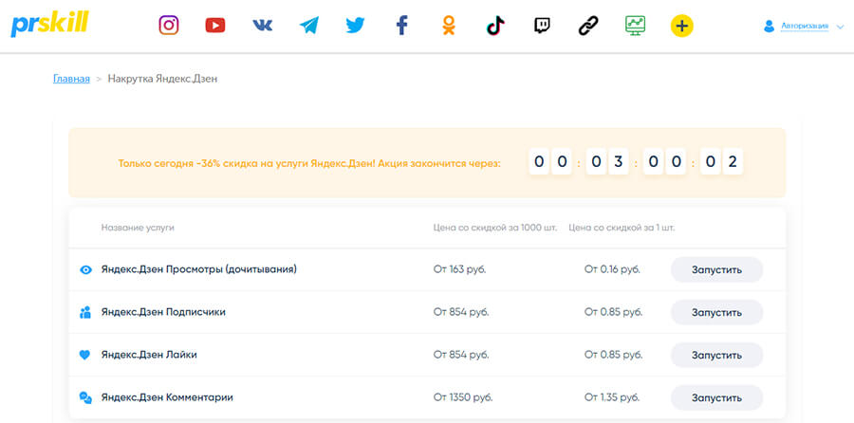Select the Twitch icon in header
This screenshot has height=423, width=854.
click(x=542, y=26)
